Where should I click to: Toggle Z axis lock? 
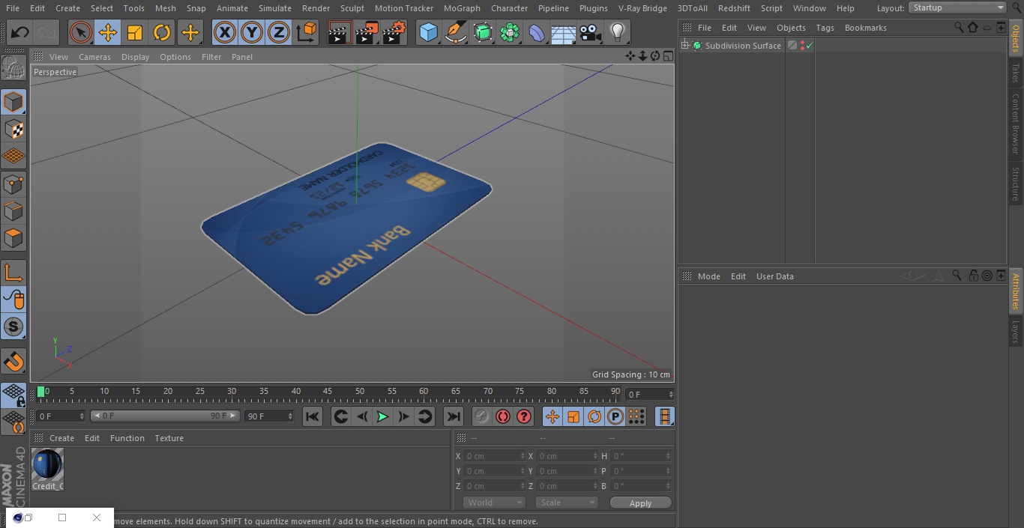point(279,32)
